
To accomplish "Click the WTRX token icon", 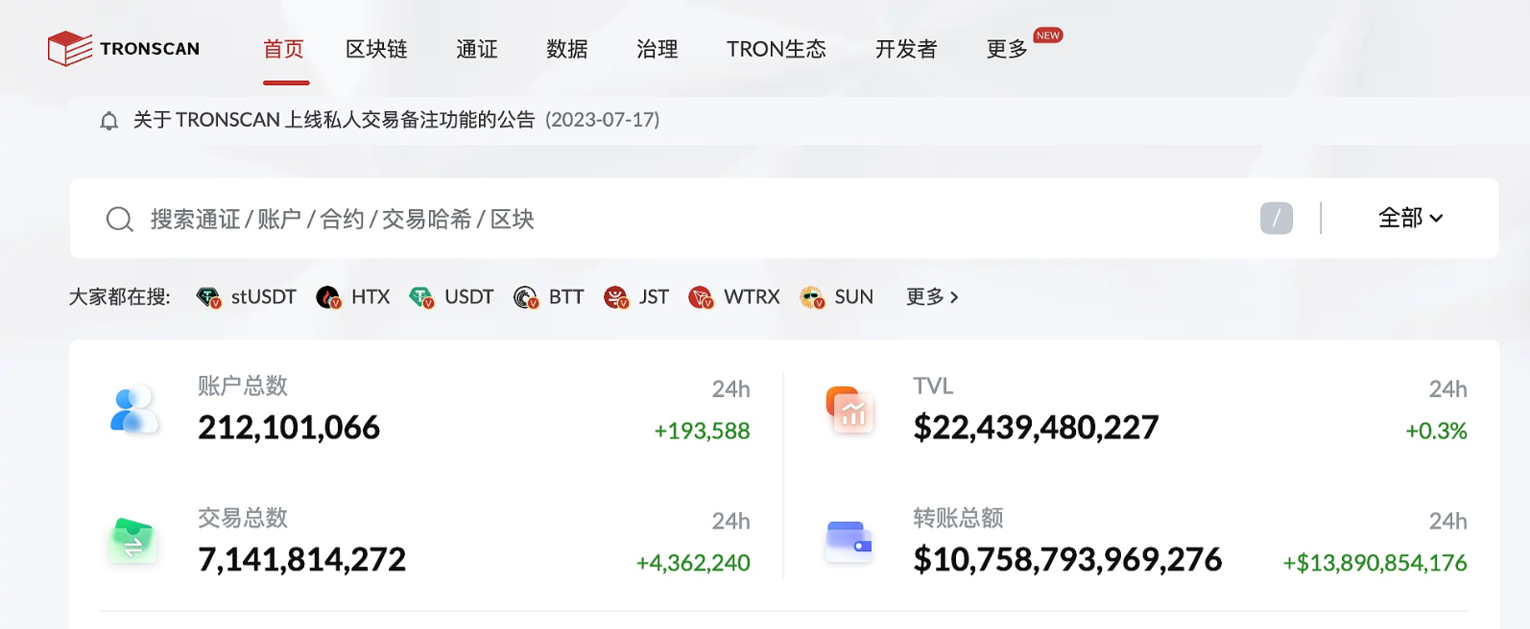I will coord(701,297).
